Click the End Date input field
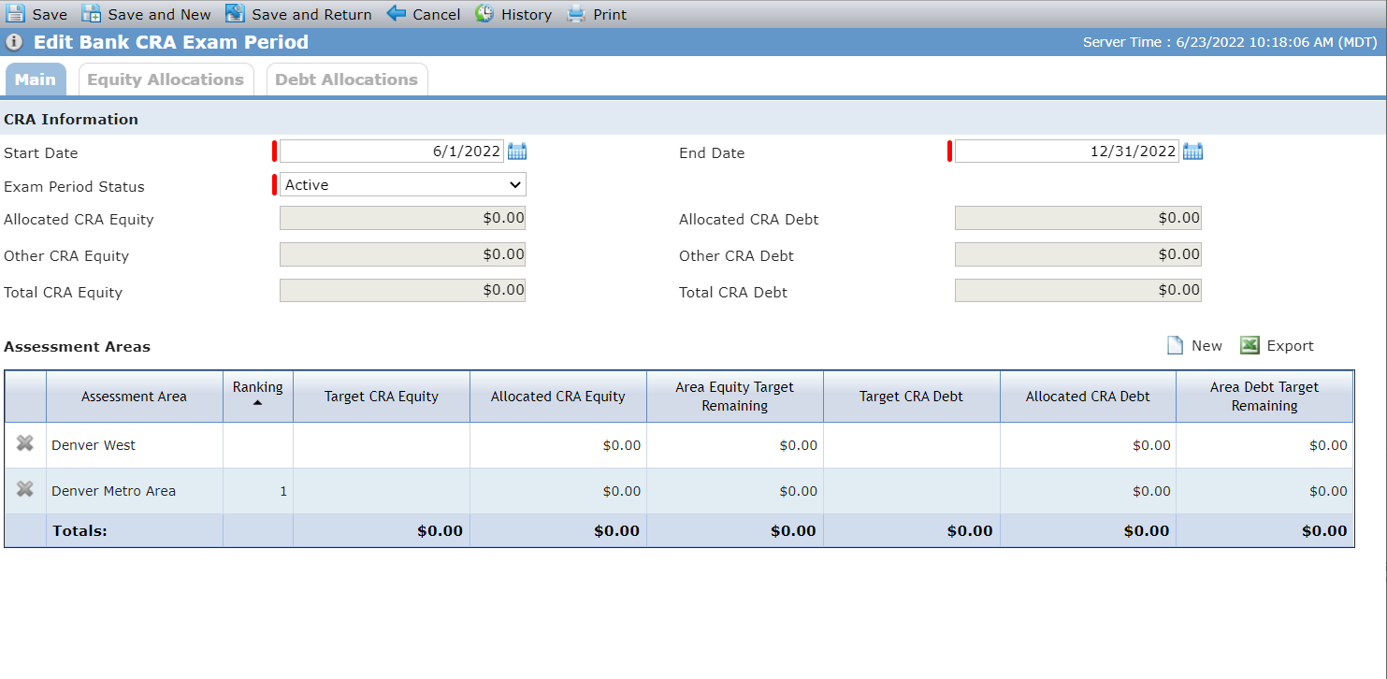This screenshot has height=679, width=1387. point(1067,152)
